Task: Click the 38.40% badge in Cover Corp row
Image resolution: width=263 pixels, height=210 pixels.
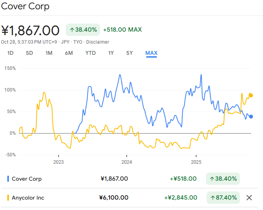Action: (x=223, y=179)
